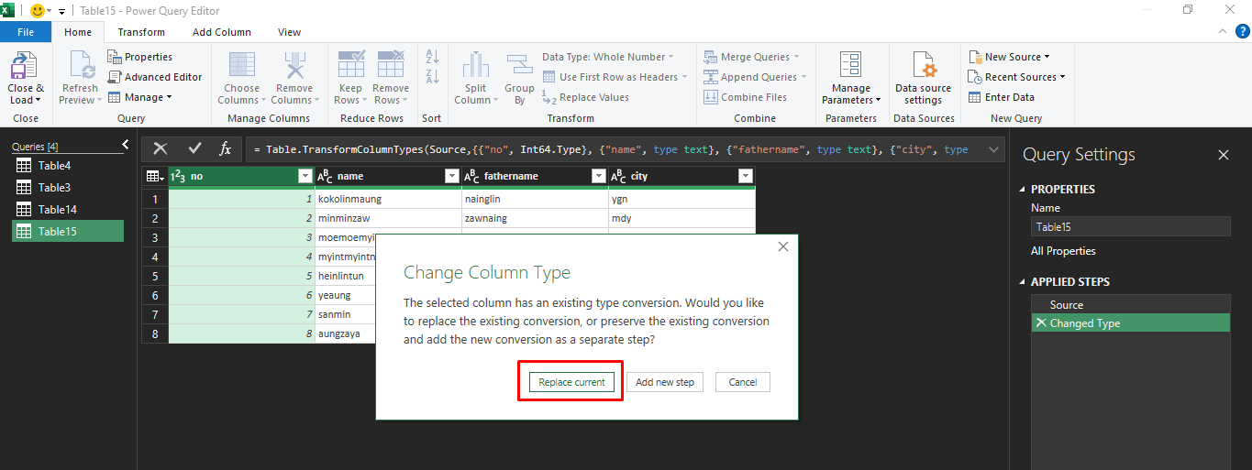The height and width of the screenshot is (470, 1252).
Task: Cancel the formula with the X icon
Action: tap(161, 148)
